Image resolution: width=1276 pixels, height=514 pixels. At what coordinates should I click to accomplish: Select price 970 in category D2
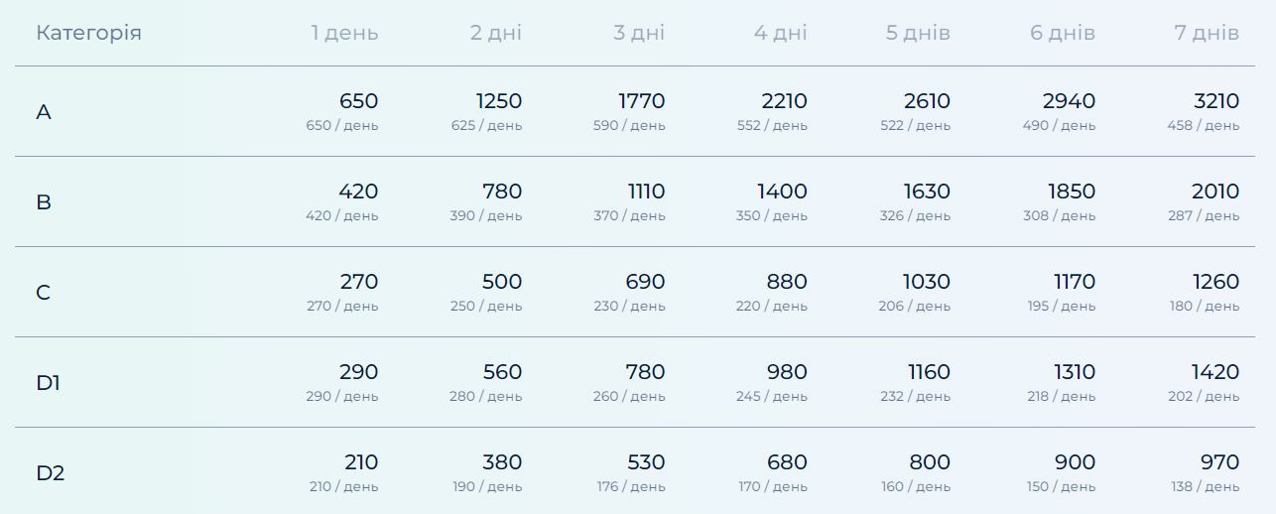tap(1219, 462)
